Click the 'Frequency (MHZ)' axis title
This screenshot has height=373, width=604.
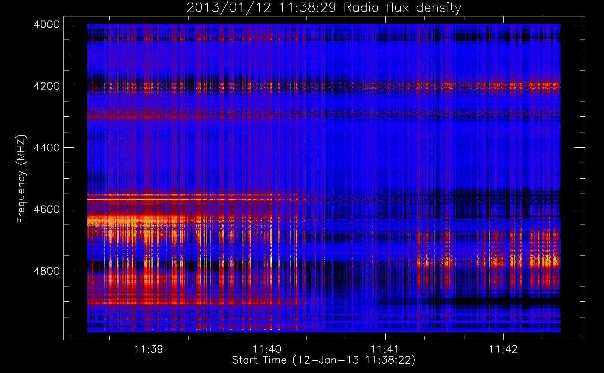[21, 179]
